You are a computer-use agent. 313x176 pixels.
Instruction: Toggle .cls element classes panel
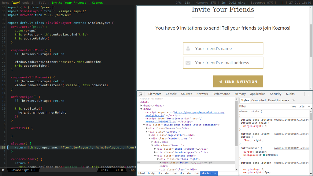coord(301,107)
